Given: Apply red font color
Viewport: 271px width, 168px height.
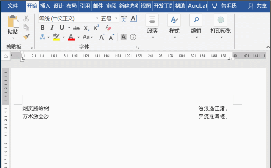Looking at the screenshot, I should coord(71,37).
